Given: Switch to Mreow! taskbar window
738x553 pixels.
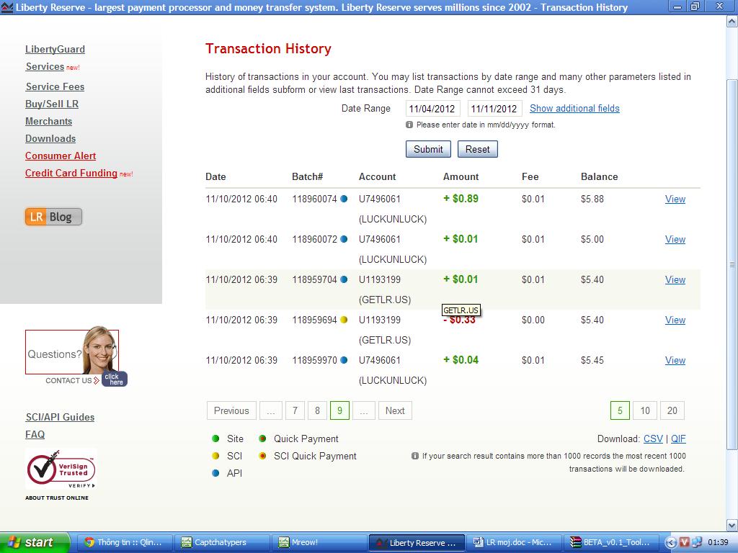Looking at the screenshot, I should pos(319,542).
